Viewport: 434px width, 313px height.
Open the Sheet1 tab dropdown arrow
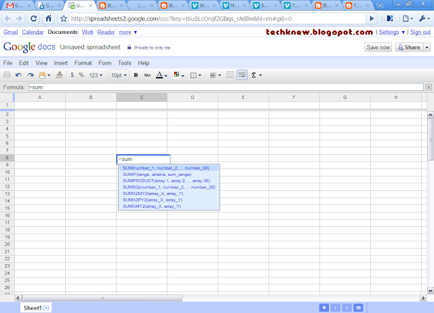point(46,308)
